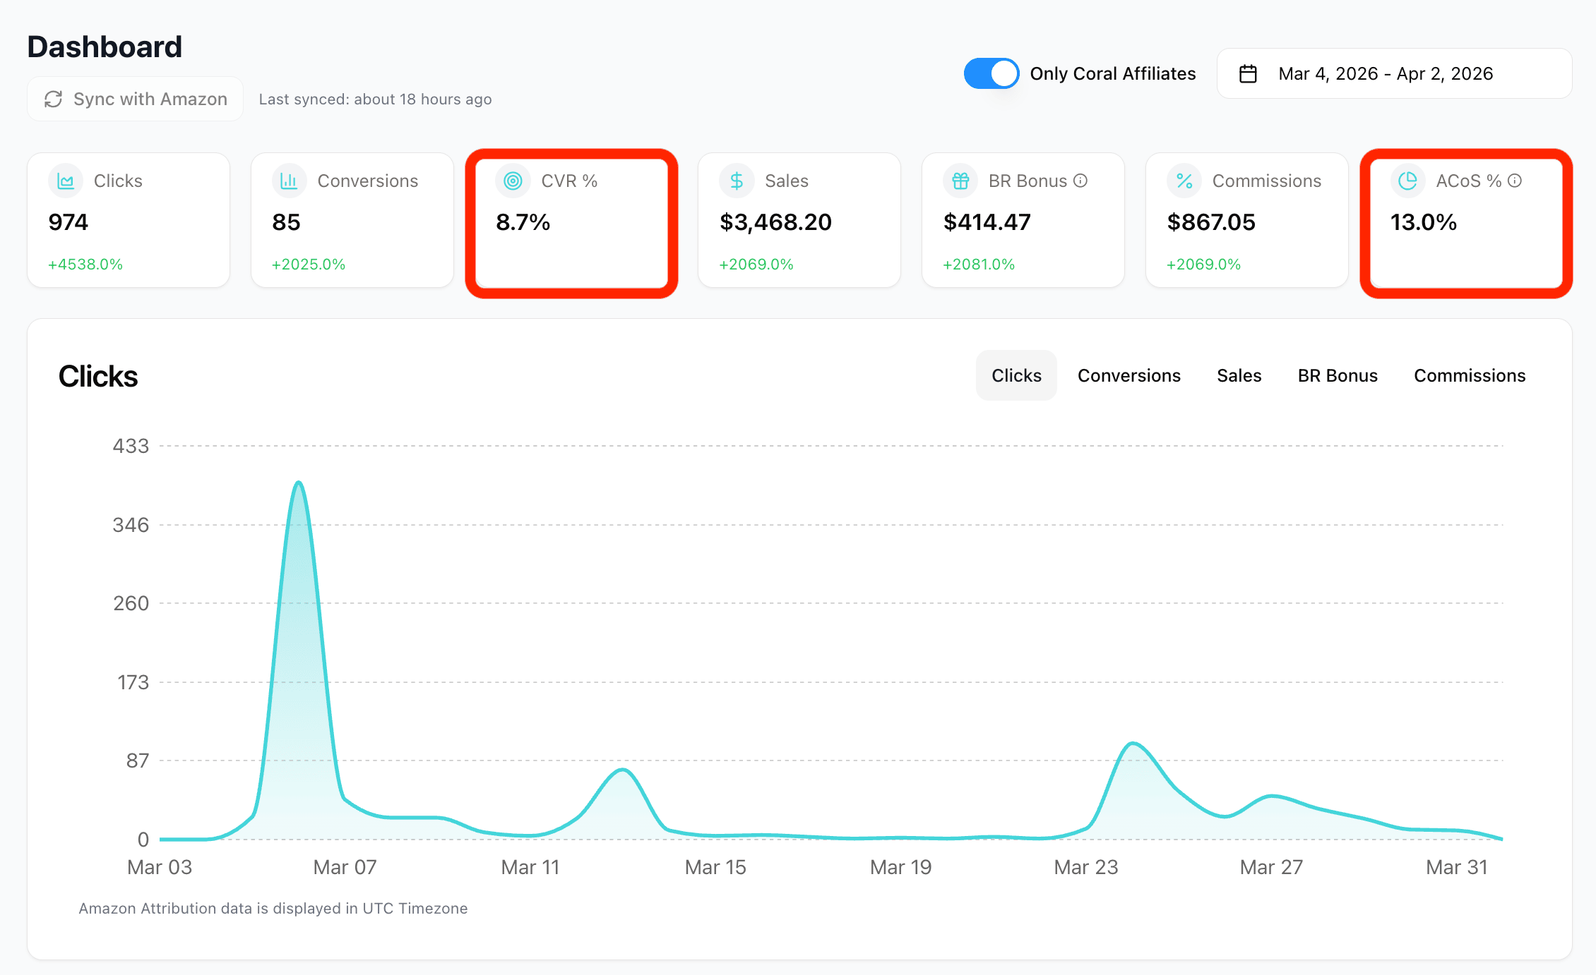Screen dimensions: 1596x975
Task: Click the Mar 23 axis label
Action: coord(1086,867)
